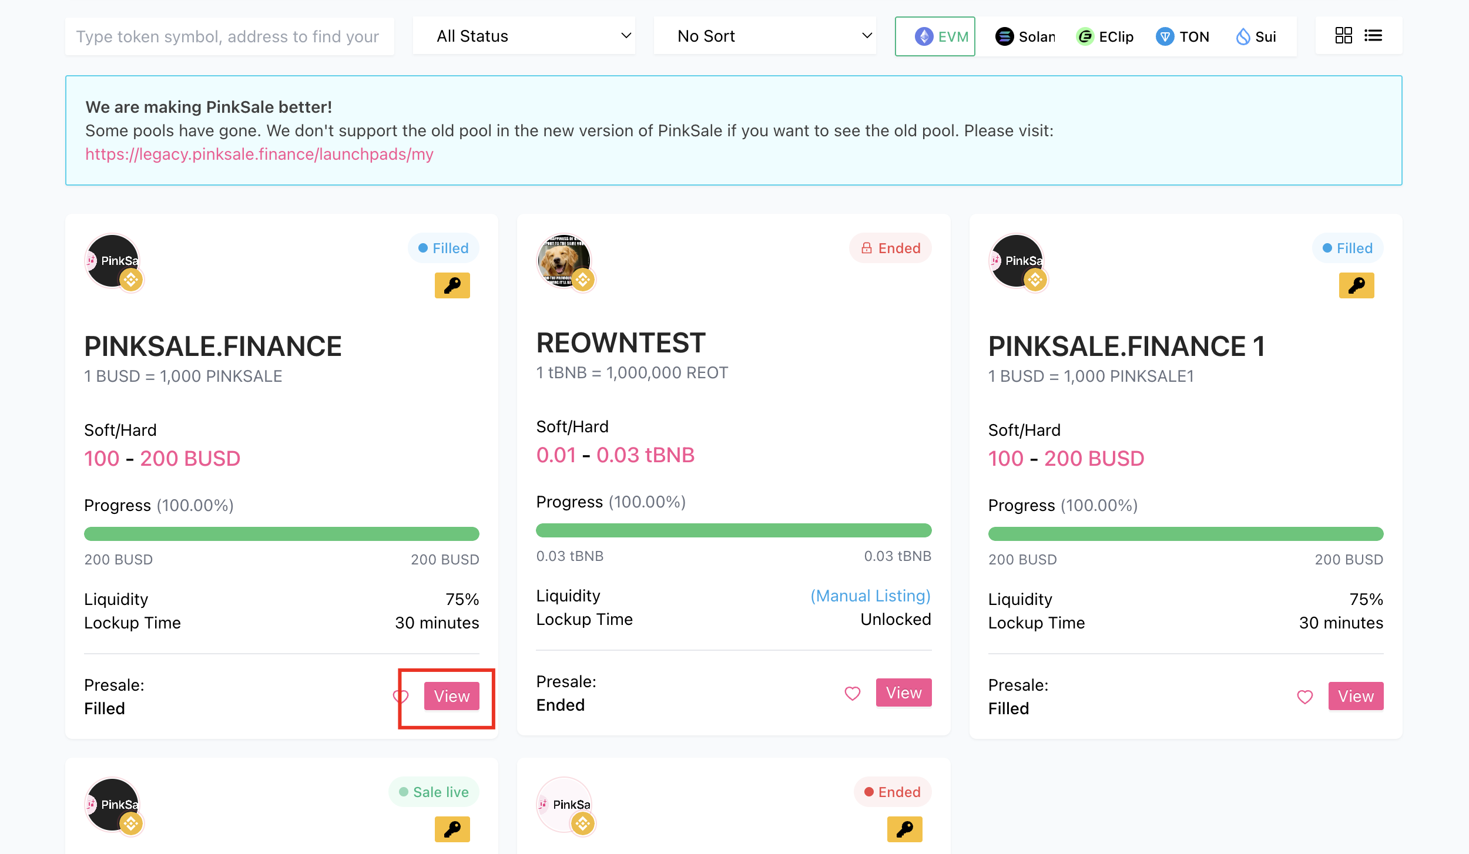The width and height of the screenshot is (1469, 854).
Task: Click the bottom Ended card's pink logo
Action: pos(565,806)
